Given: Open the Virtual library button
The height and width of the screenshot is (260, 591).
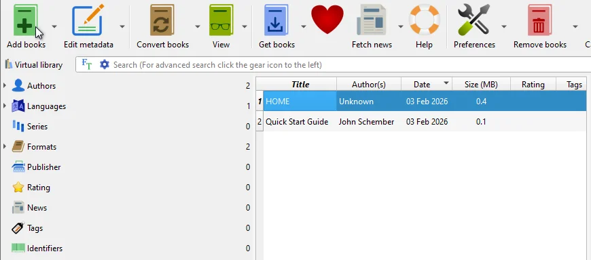Looking at the screenshot, I should pos(33,64).
